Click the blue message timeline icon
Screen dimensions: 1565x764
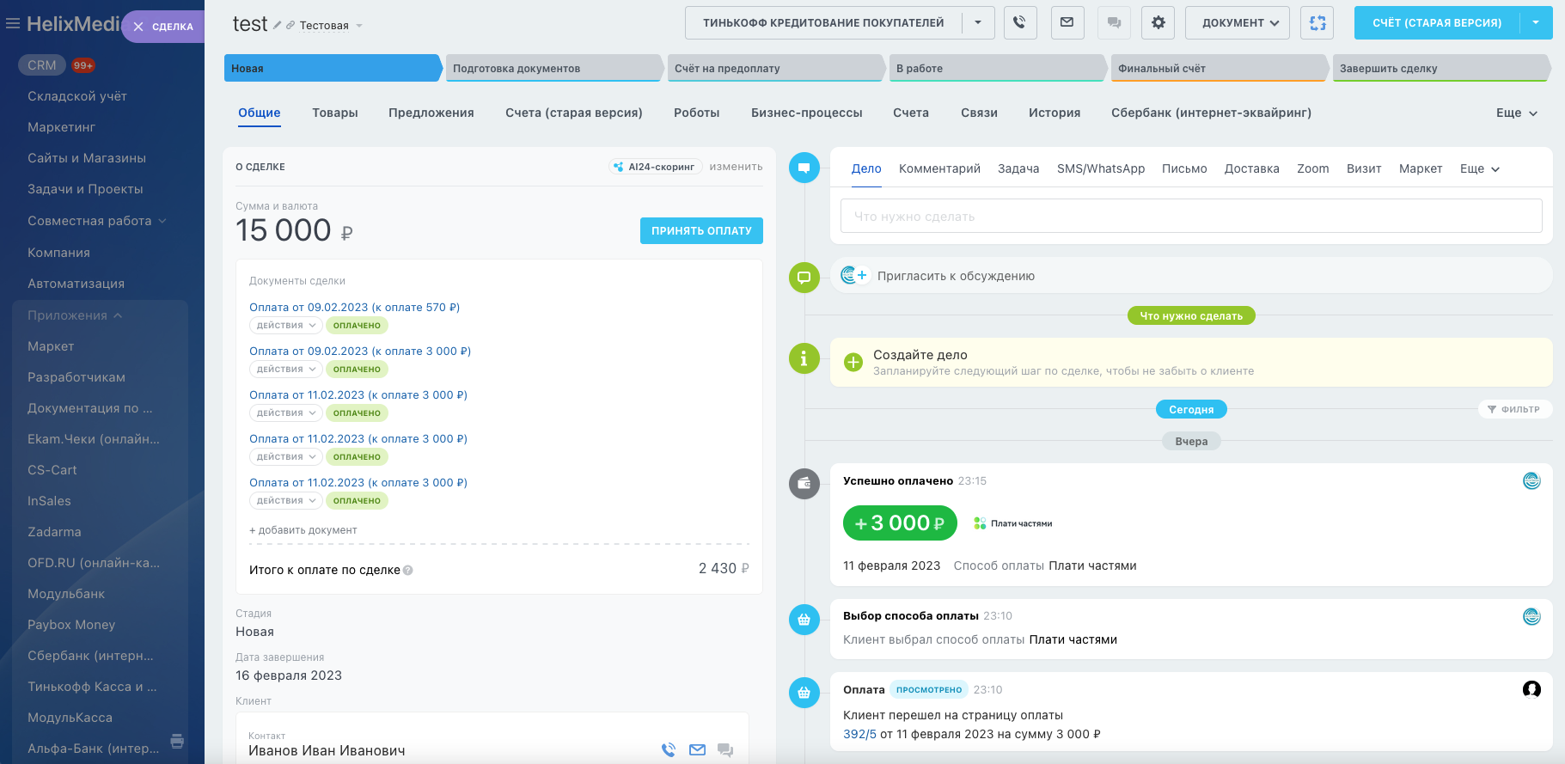pos(804,168)
